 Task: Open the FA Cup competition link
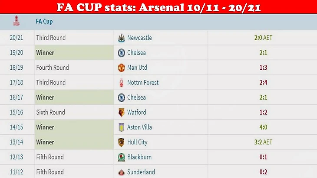tap(44, 21)
